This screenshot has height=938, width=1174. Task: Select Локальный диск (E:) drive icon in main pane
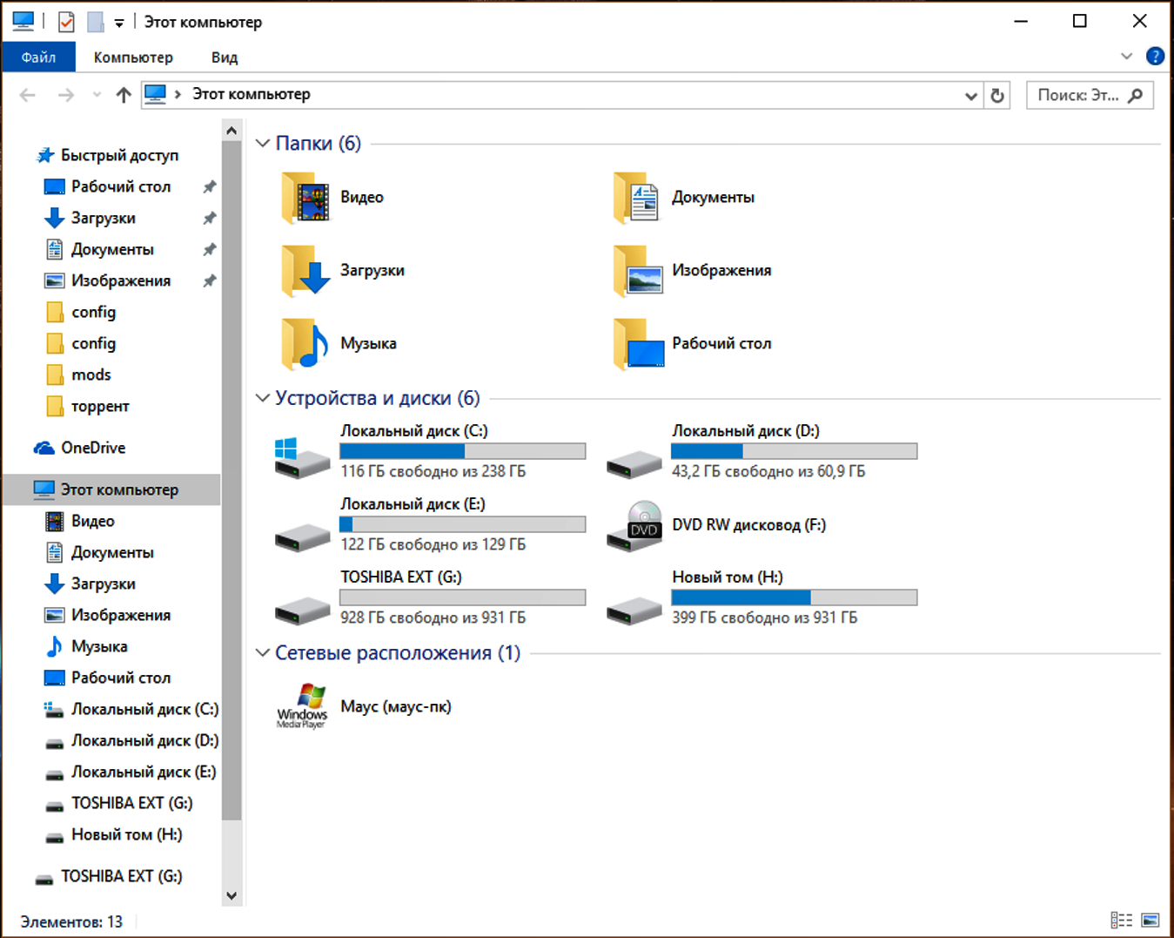coord(302,537)
